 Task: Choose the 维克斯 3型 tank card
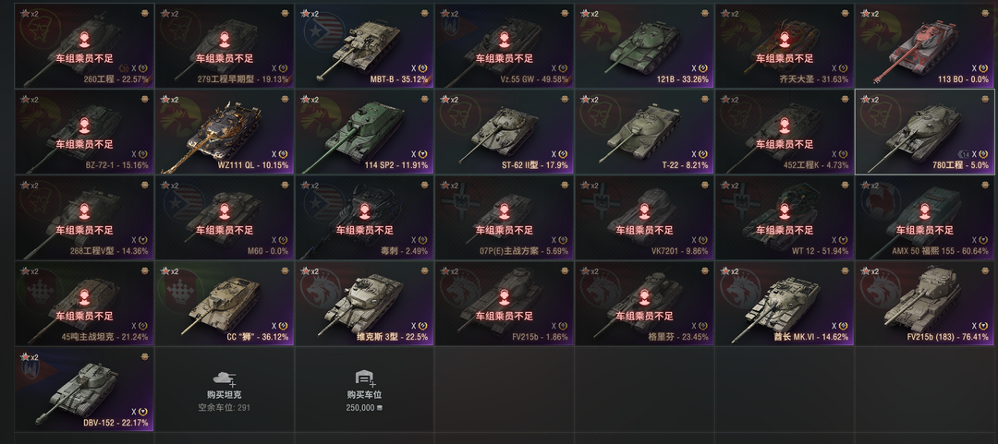[364, 304]
